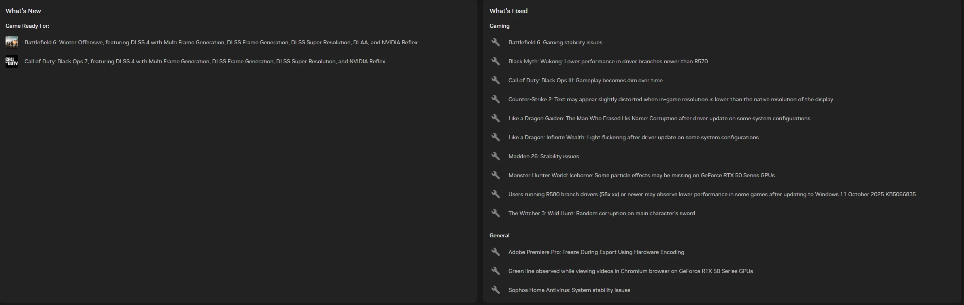Viewport: 964px width, 305px height.
Task: Click wrench icon next to Black Myth: Wukong
Action: point(495,61)
